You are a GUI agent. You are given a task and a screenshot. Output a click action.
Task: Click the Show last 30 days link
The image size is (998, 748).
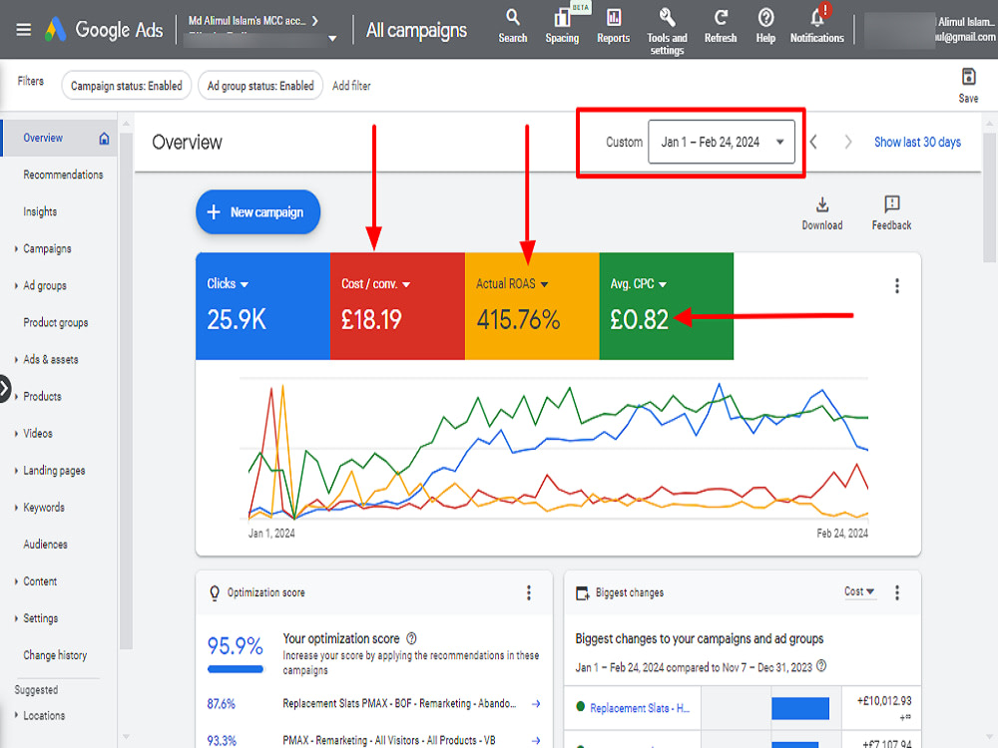[917, 142]
